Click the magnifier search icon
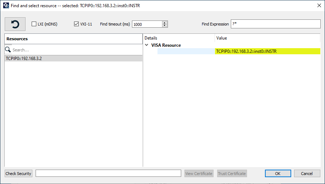 [x=8, y=50]
